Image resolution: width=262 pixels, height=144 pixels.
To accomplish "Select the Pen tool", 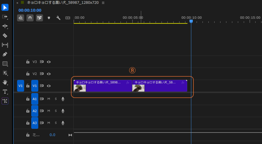I will tap(5, 54).
